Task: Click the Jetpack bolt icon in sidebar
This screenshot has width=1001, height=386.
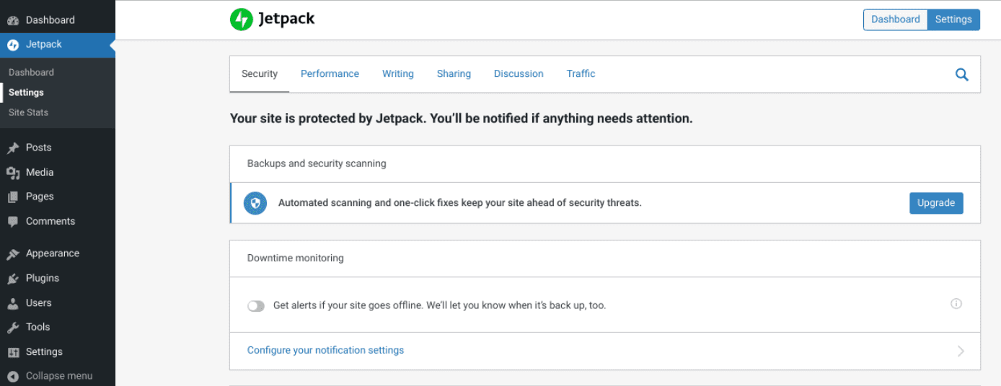Action: pyautogui.click(x=13, y=45)
